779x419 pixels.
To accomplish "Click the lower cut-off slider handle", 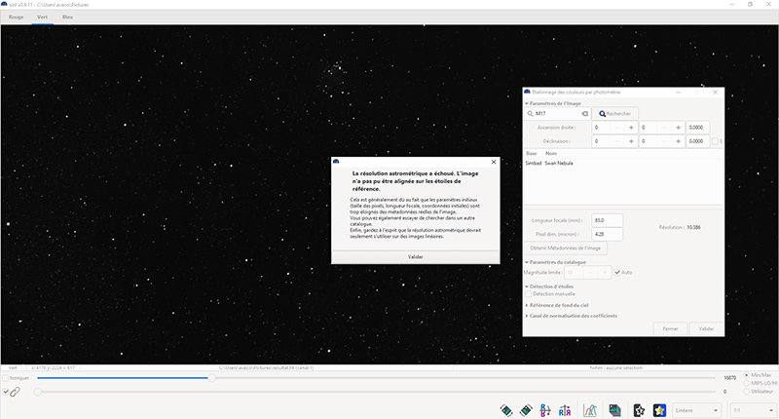I will pyautogui.click(x=38, y=392).
